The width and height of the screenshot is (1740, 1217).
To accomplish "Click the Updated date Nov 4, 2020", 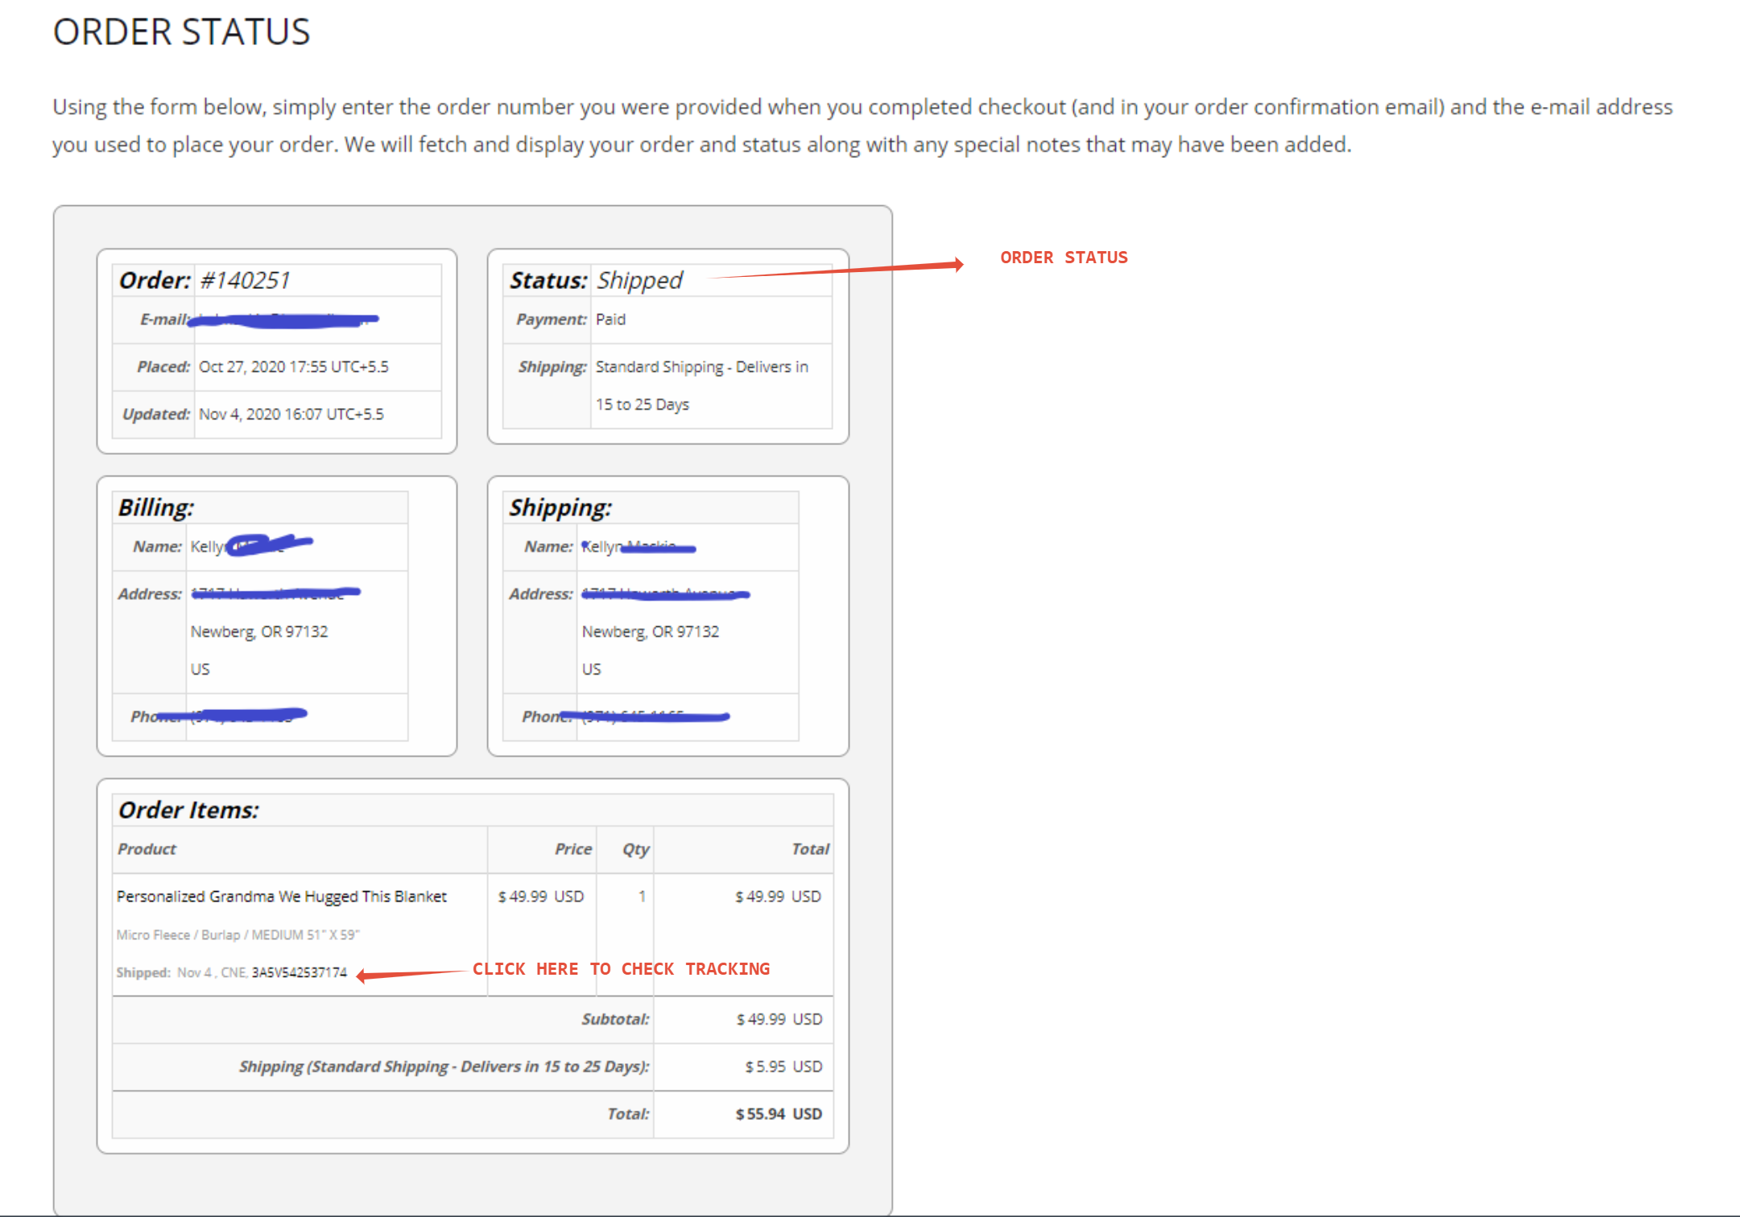I will pyautogui.click(x=291, y=415).
